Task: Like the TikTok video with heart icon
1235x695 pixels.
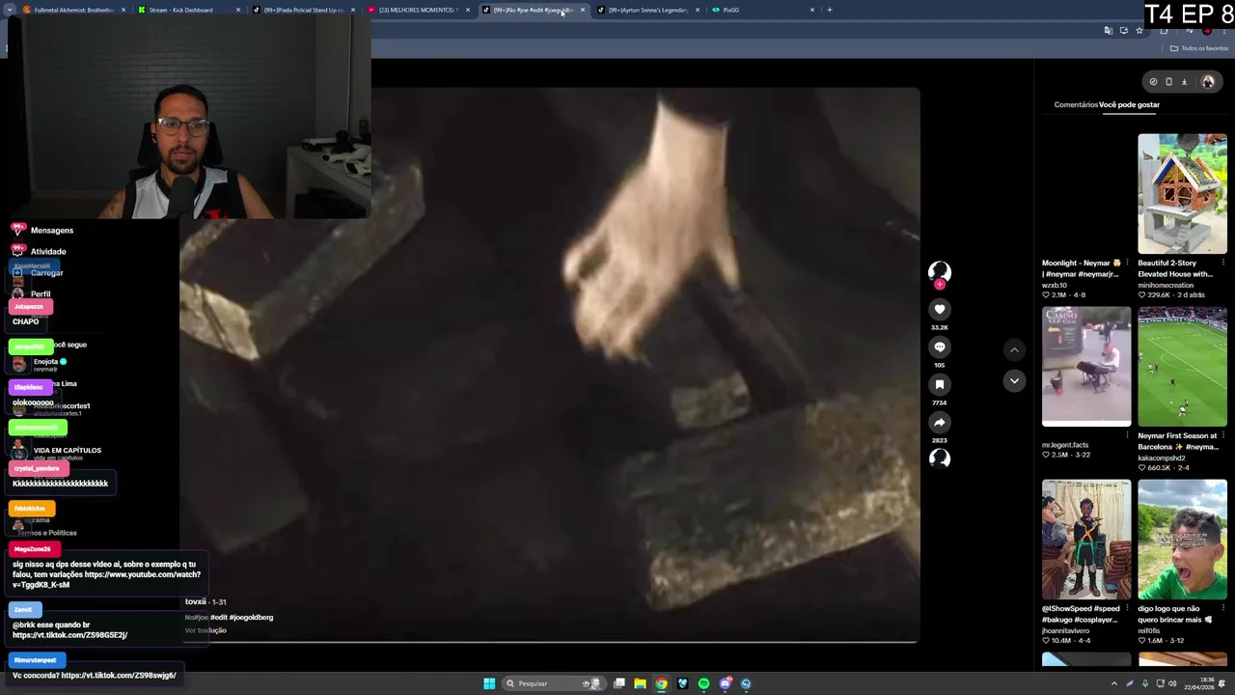Action: tap(940, 309)
